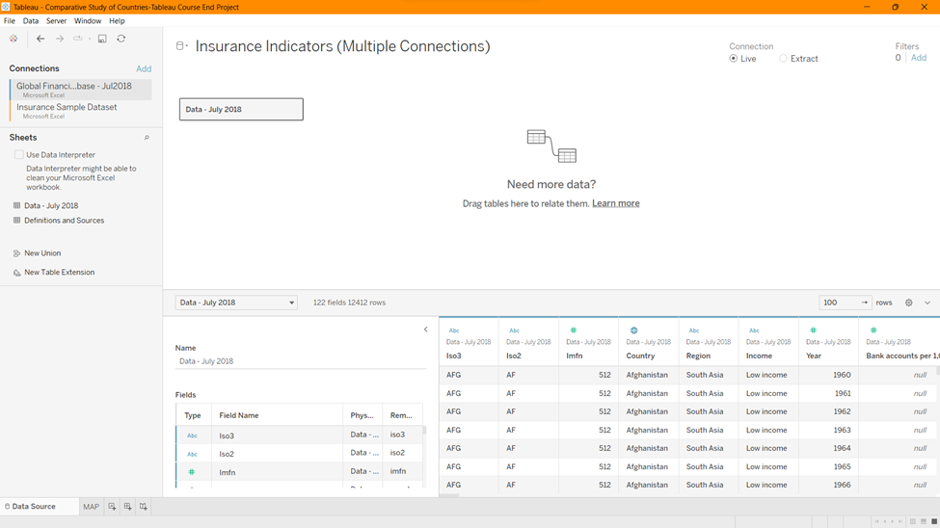Select the Live connection radio button
Viewport: 940px width, 528px height.
click(x=733, y=59)
